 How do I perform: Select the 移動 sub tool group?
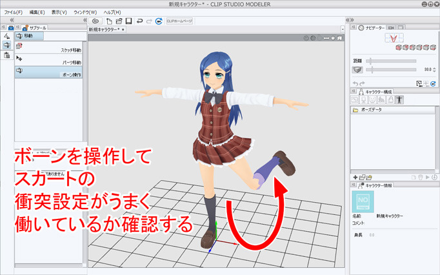30,36
